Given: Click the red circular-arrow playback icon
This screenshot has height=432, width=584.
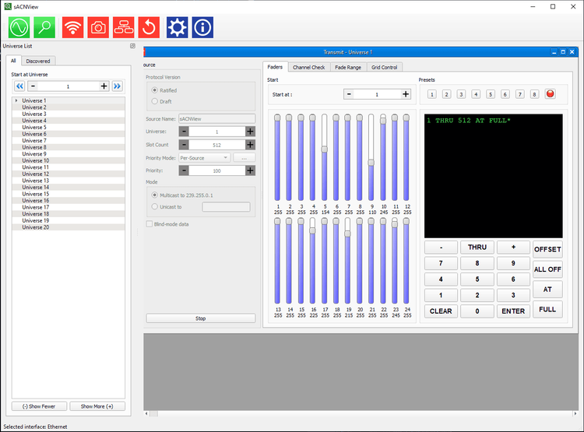Looking at the screenshot, I should pos(149,27).
